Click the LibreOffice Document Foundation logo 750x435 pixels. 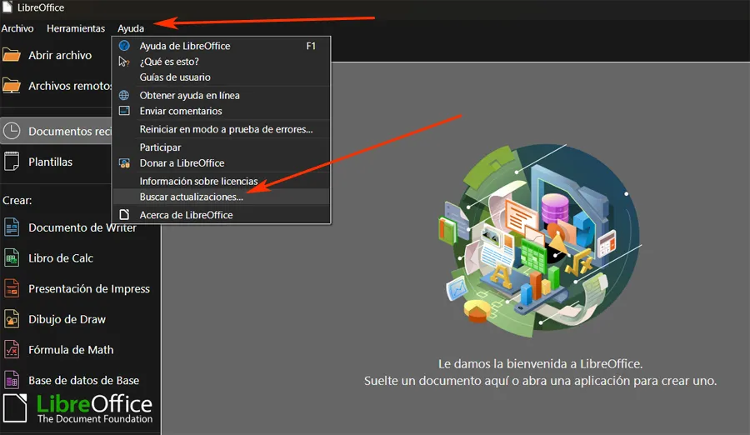[78, 408]
